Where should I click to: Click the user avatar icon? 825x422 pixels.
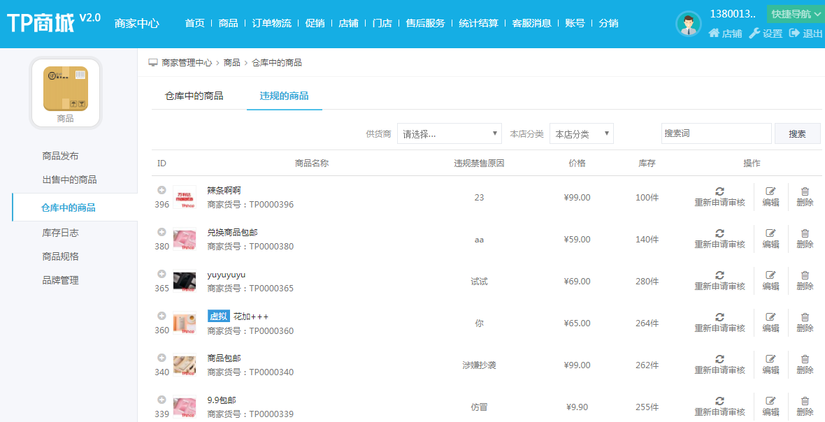pos(689,24)
